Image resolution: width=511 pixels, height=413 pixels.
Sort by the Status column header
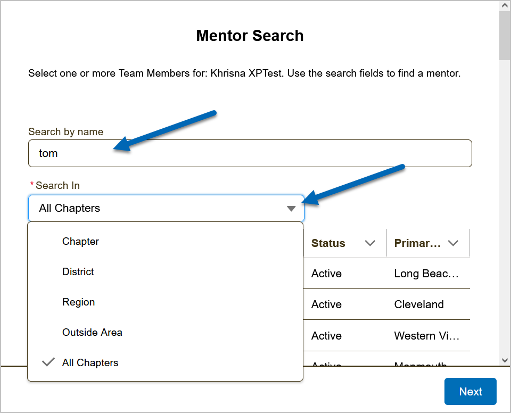click(328, 243)
